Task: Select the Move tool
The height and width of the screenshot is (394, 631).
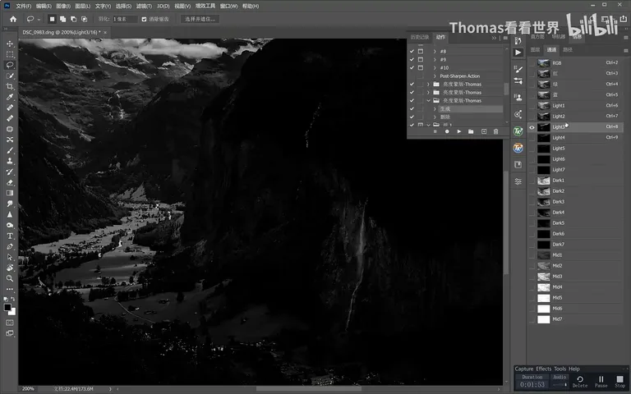Action: point(10,44)
